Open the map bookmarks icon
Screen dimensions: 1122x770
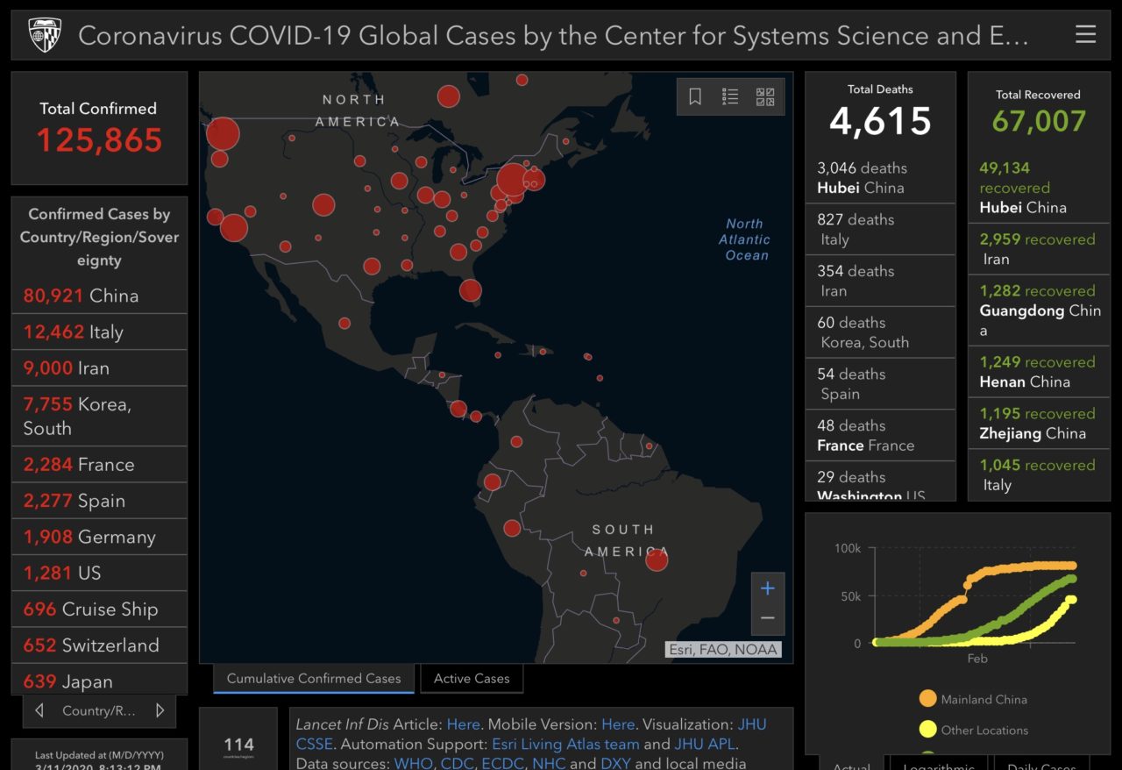point(695,96)
